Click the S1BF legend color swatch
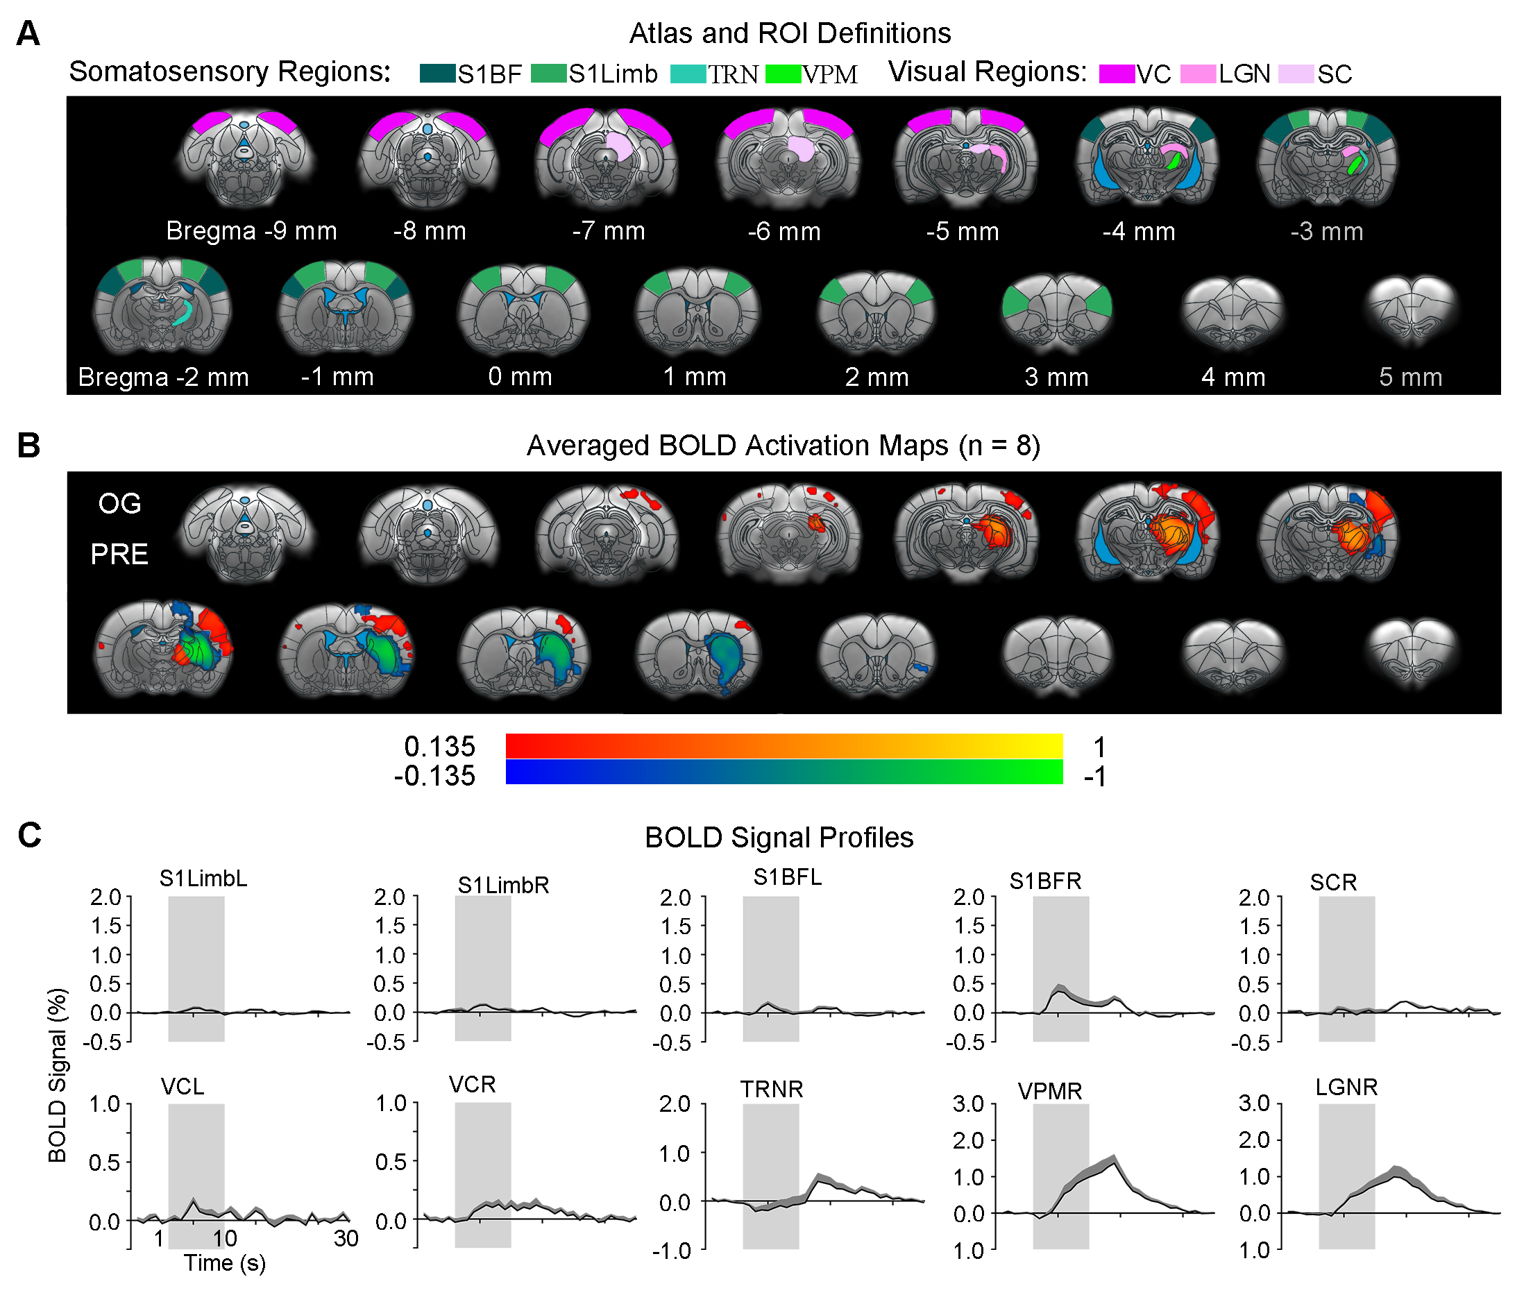Screen dimensions: 1533x1295 [438, 74]
